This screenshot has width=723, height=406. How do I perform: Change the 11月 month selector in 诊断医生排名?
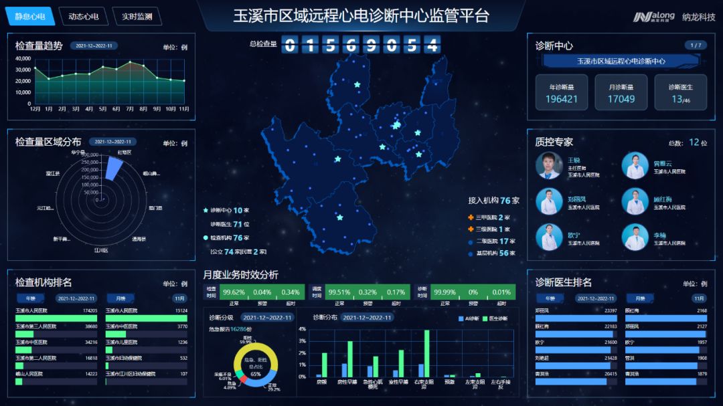coord(699,298)
